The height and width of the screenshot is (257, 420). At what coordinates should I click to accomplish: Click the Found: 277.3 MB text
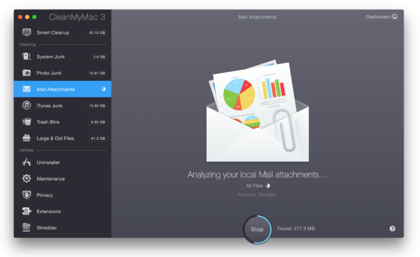[x=296, y=228]
